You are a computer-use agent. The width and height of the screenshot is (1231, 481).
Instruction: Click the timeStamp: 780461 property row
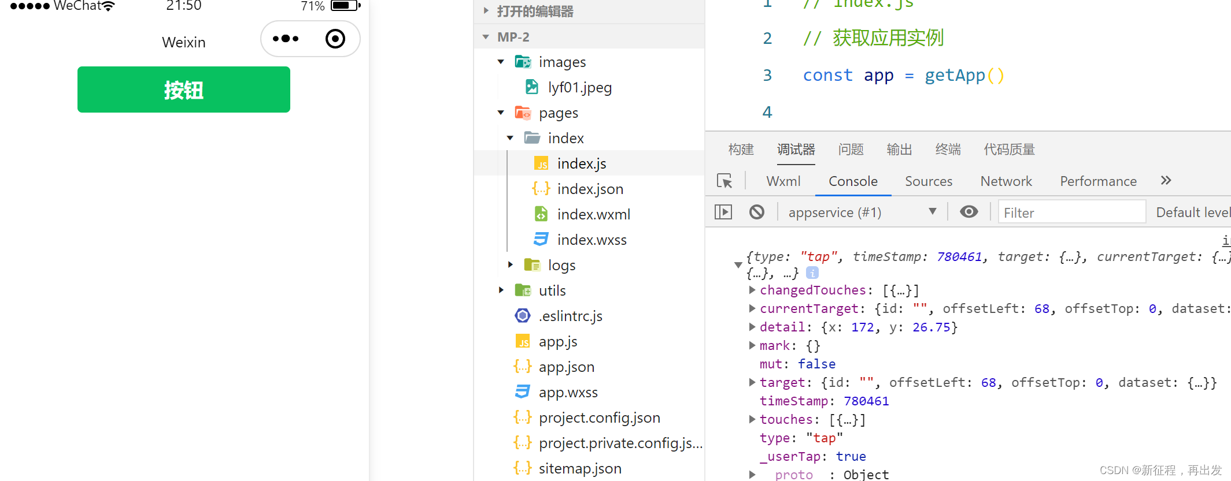[x=824, y=401]
